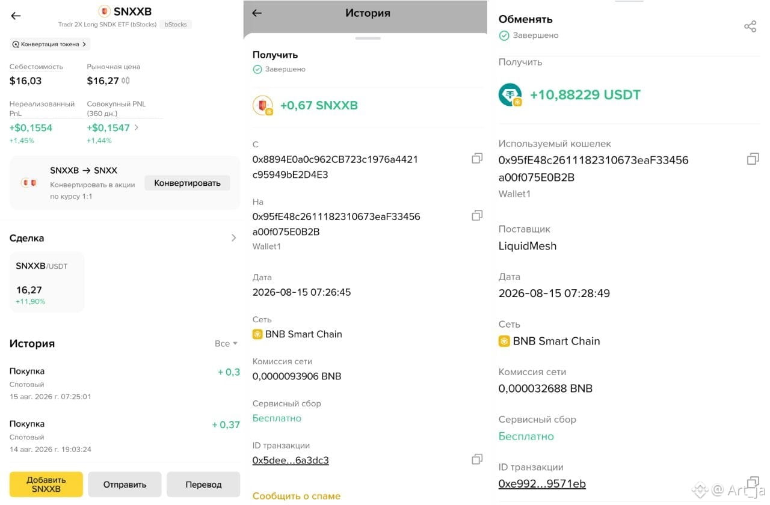Tap Отправить button
Screen dimensions: 770x505
tap(125, 485)
